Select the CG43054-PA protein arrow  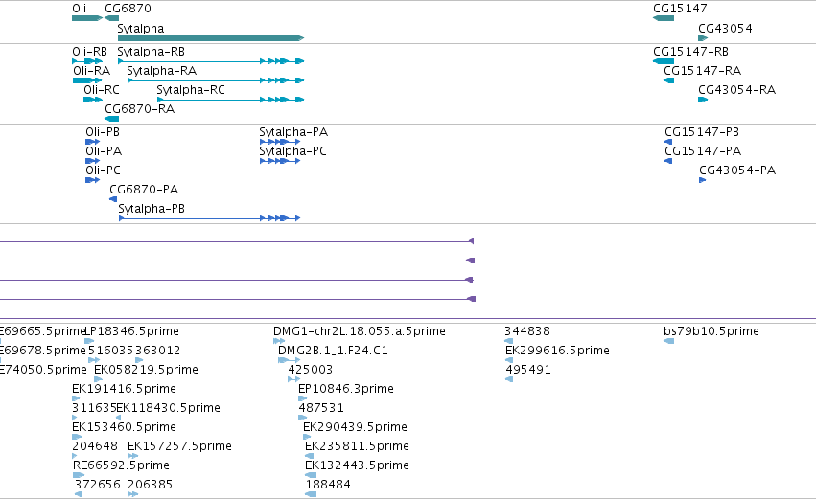pyautogui.click(x=703, y=180)
